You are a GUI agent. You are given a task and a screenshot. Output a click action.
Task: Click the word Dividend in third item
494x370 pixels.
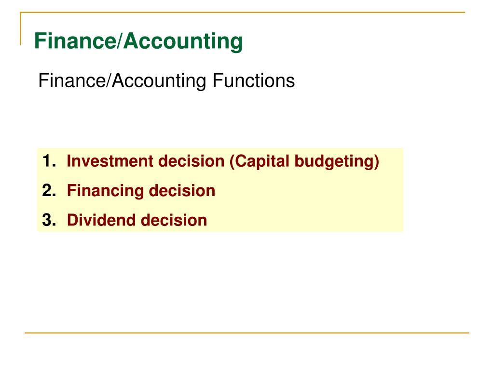[x=101, y=220]
